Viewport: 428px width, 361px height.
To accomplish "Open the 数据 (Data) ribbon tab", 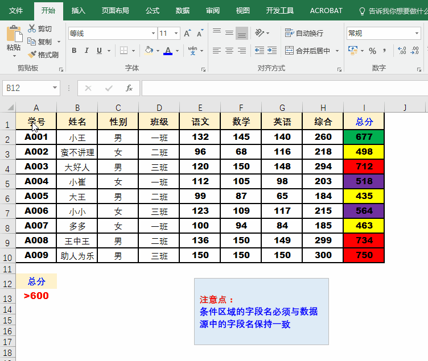I will tap(183, 10).
